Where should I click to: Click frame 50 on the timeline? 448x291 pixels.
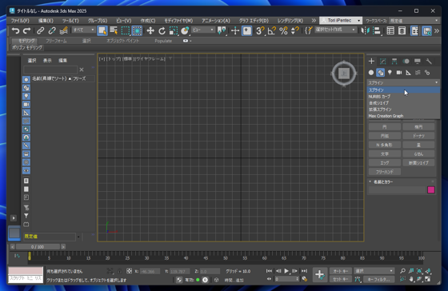(x=226, y=258)
